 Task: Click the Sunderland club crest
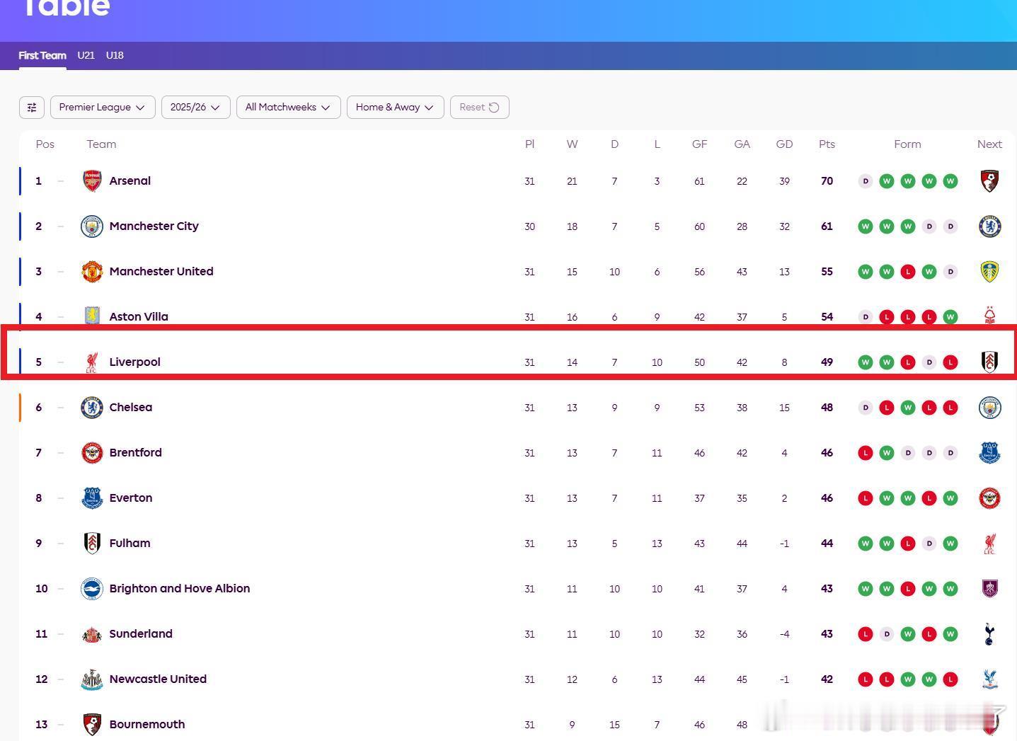pos(92,634)
